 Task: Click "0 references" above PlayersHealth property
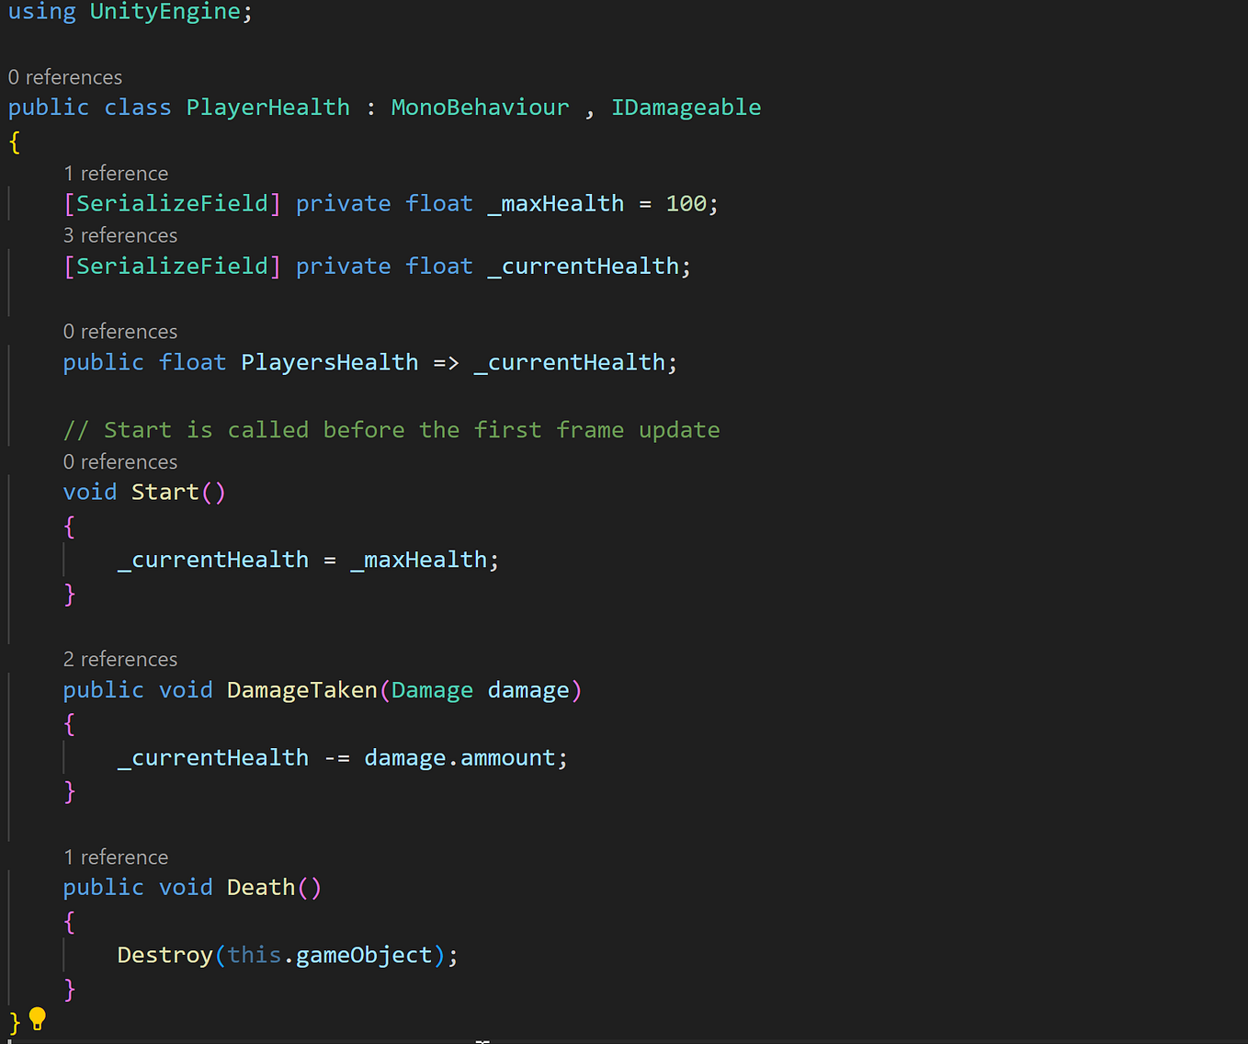coord(119,331)
